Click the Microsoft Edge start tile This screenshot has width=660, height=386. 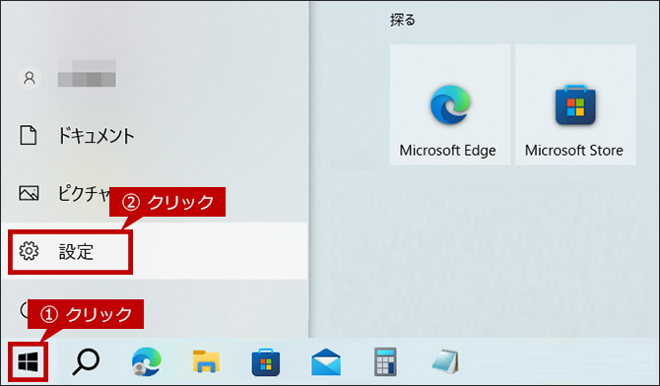449,104
